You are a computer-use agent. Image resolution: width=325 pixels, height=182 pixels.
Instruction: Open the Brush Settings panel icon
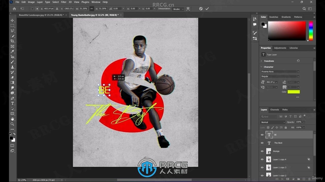(255, 33)
